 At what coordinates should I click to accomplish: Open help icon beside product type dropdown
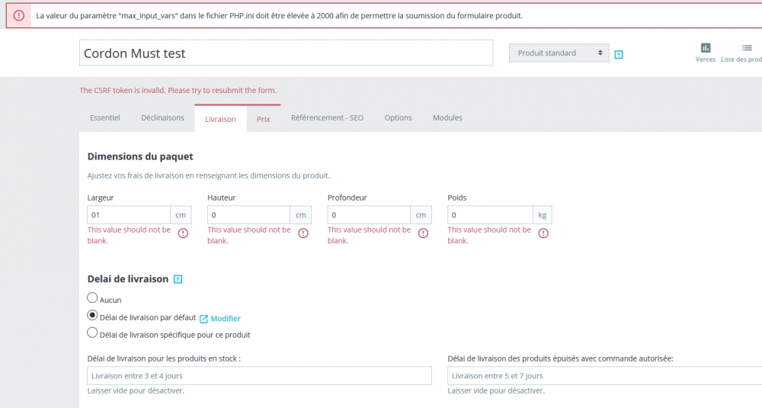pos(619,54)
